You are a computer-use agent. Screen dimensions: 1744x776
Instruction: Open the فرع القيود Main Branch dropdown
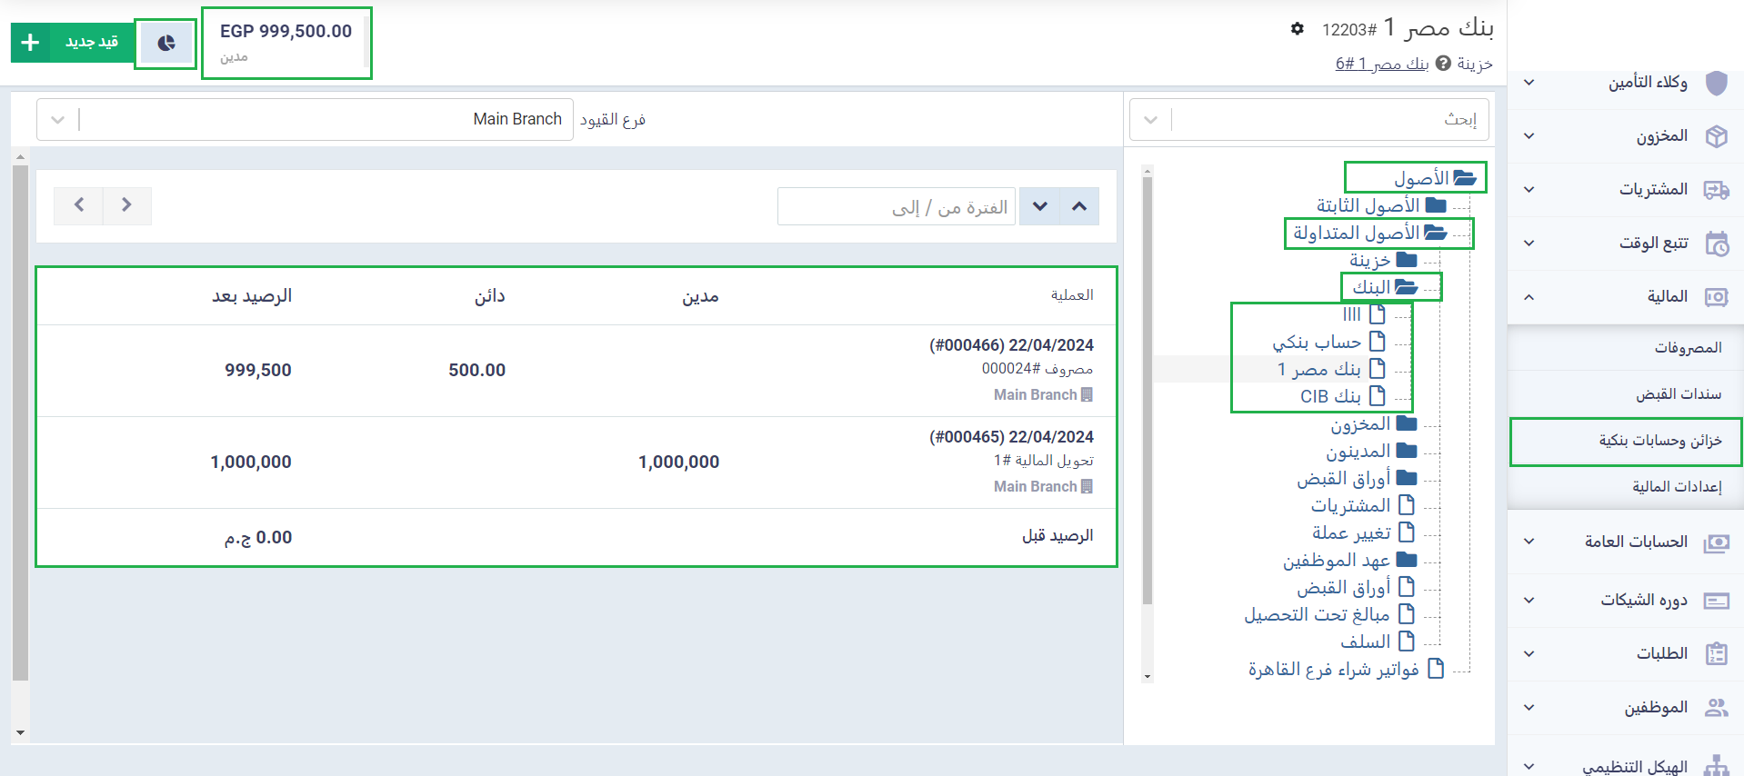(305, 119)
